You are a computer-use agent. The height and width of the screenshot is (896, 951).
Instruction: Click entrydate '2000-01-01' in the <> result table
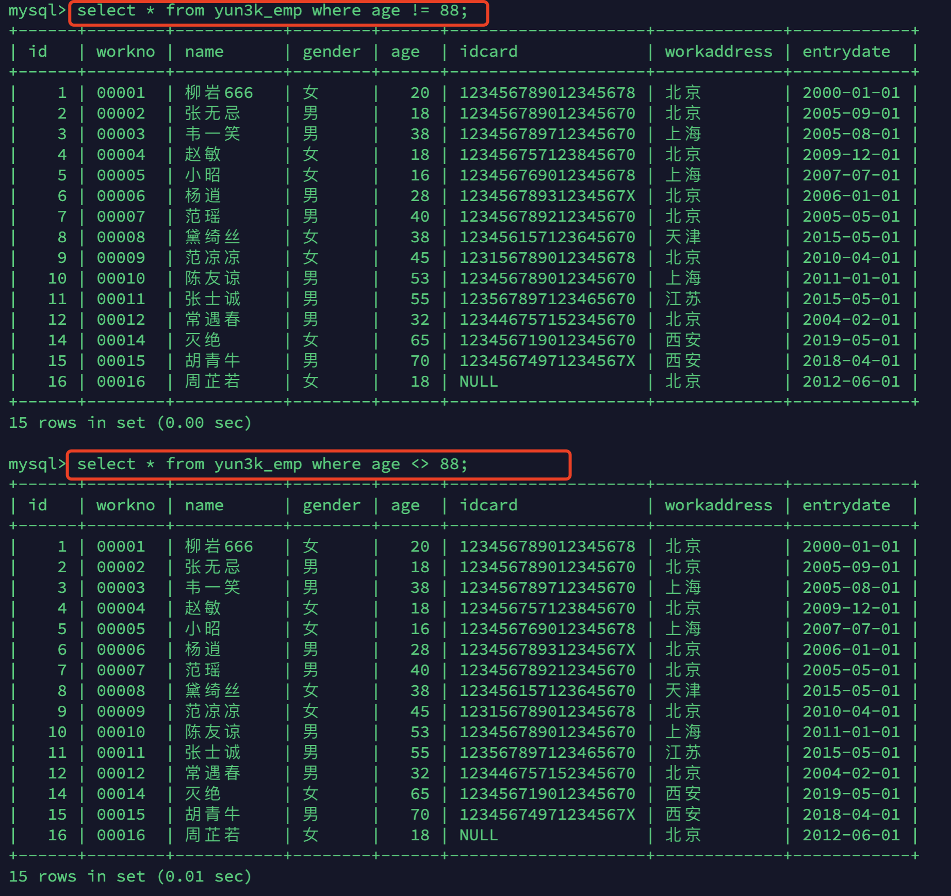(851, 546)
